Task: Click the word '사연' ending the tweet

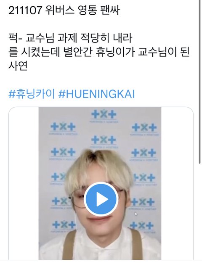Action: [x=18, y=66]
